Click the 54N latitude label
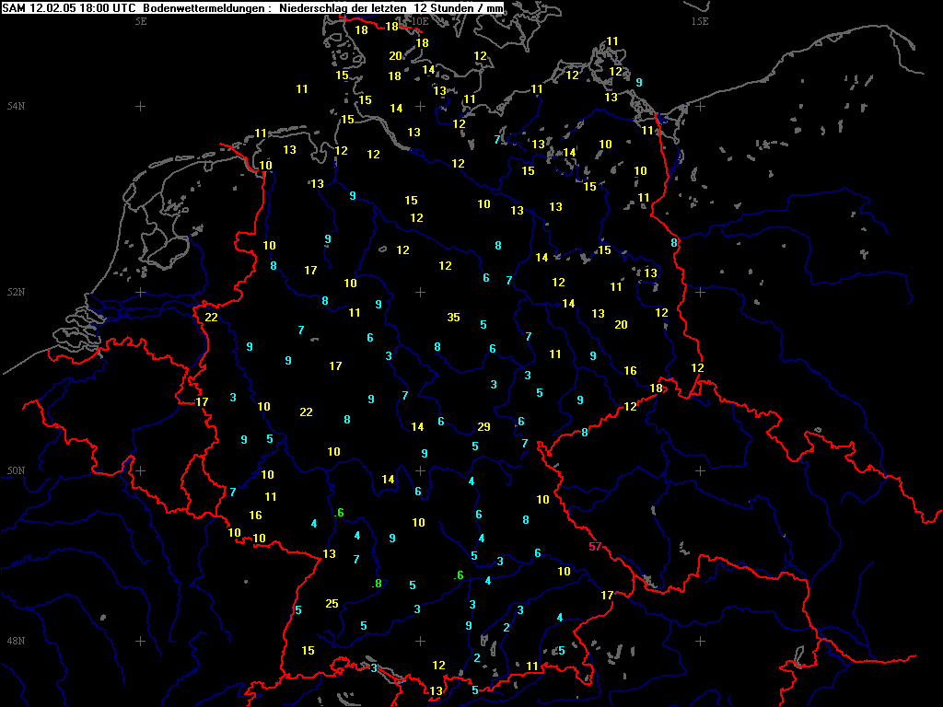 pos(16,107)
